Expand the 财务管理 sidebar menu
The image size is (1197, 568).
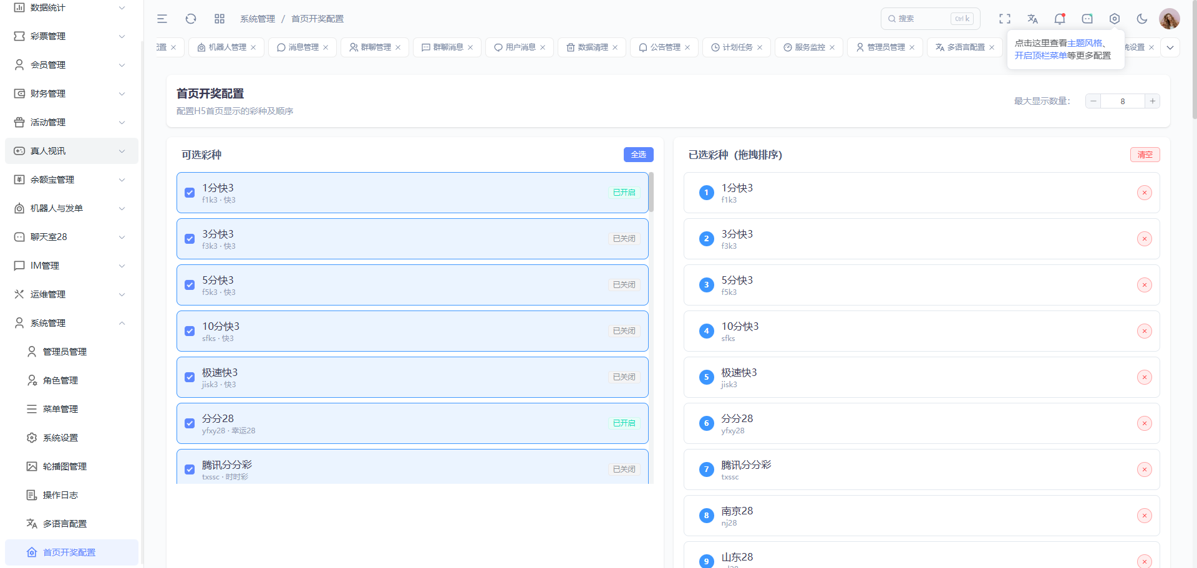click(71, 94)
